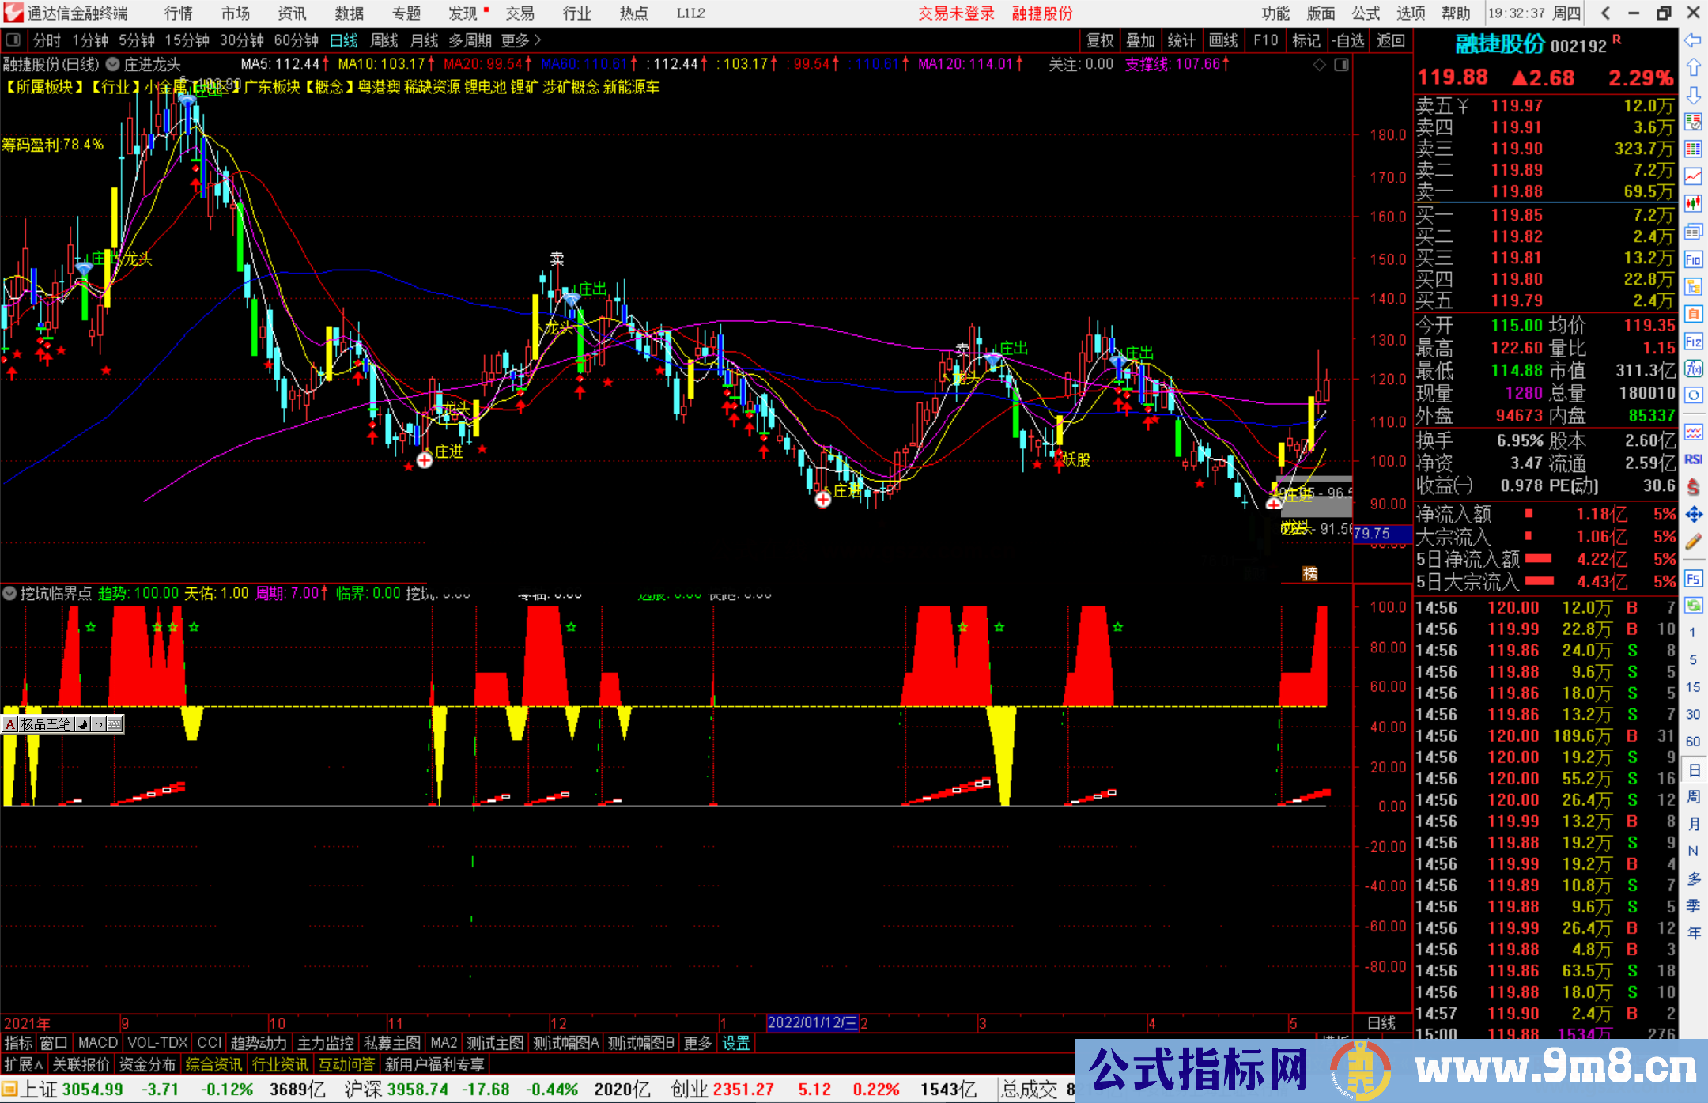Click the 复权 button
The image size is (1708, 1103).
pos(1099,40)
